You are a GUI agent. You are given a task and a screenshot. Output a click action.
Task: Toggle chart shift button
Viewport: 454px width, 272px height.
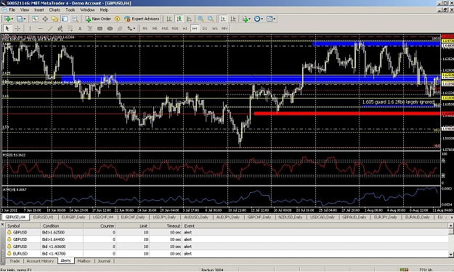click(232, 19)
